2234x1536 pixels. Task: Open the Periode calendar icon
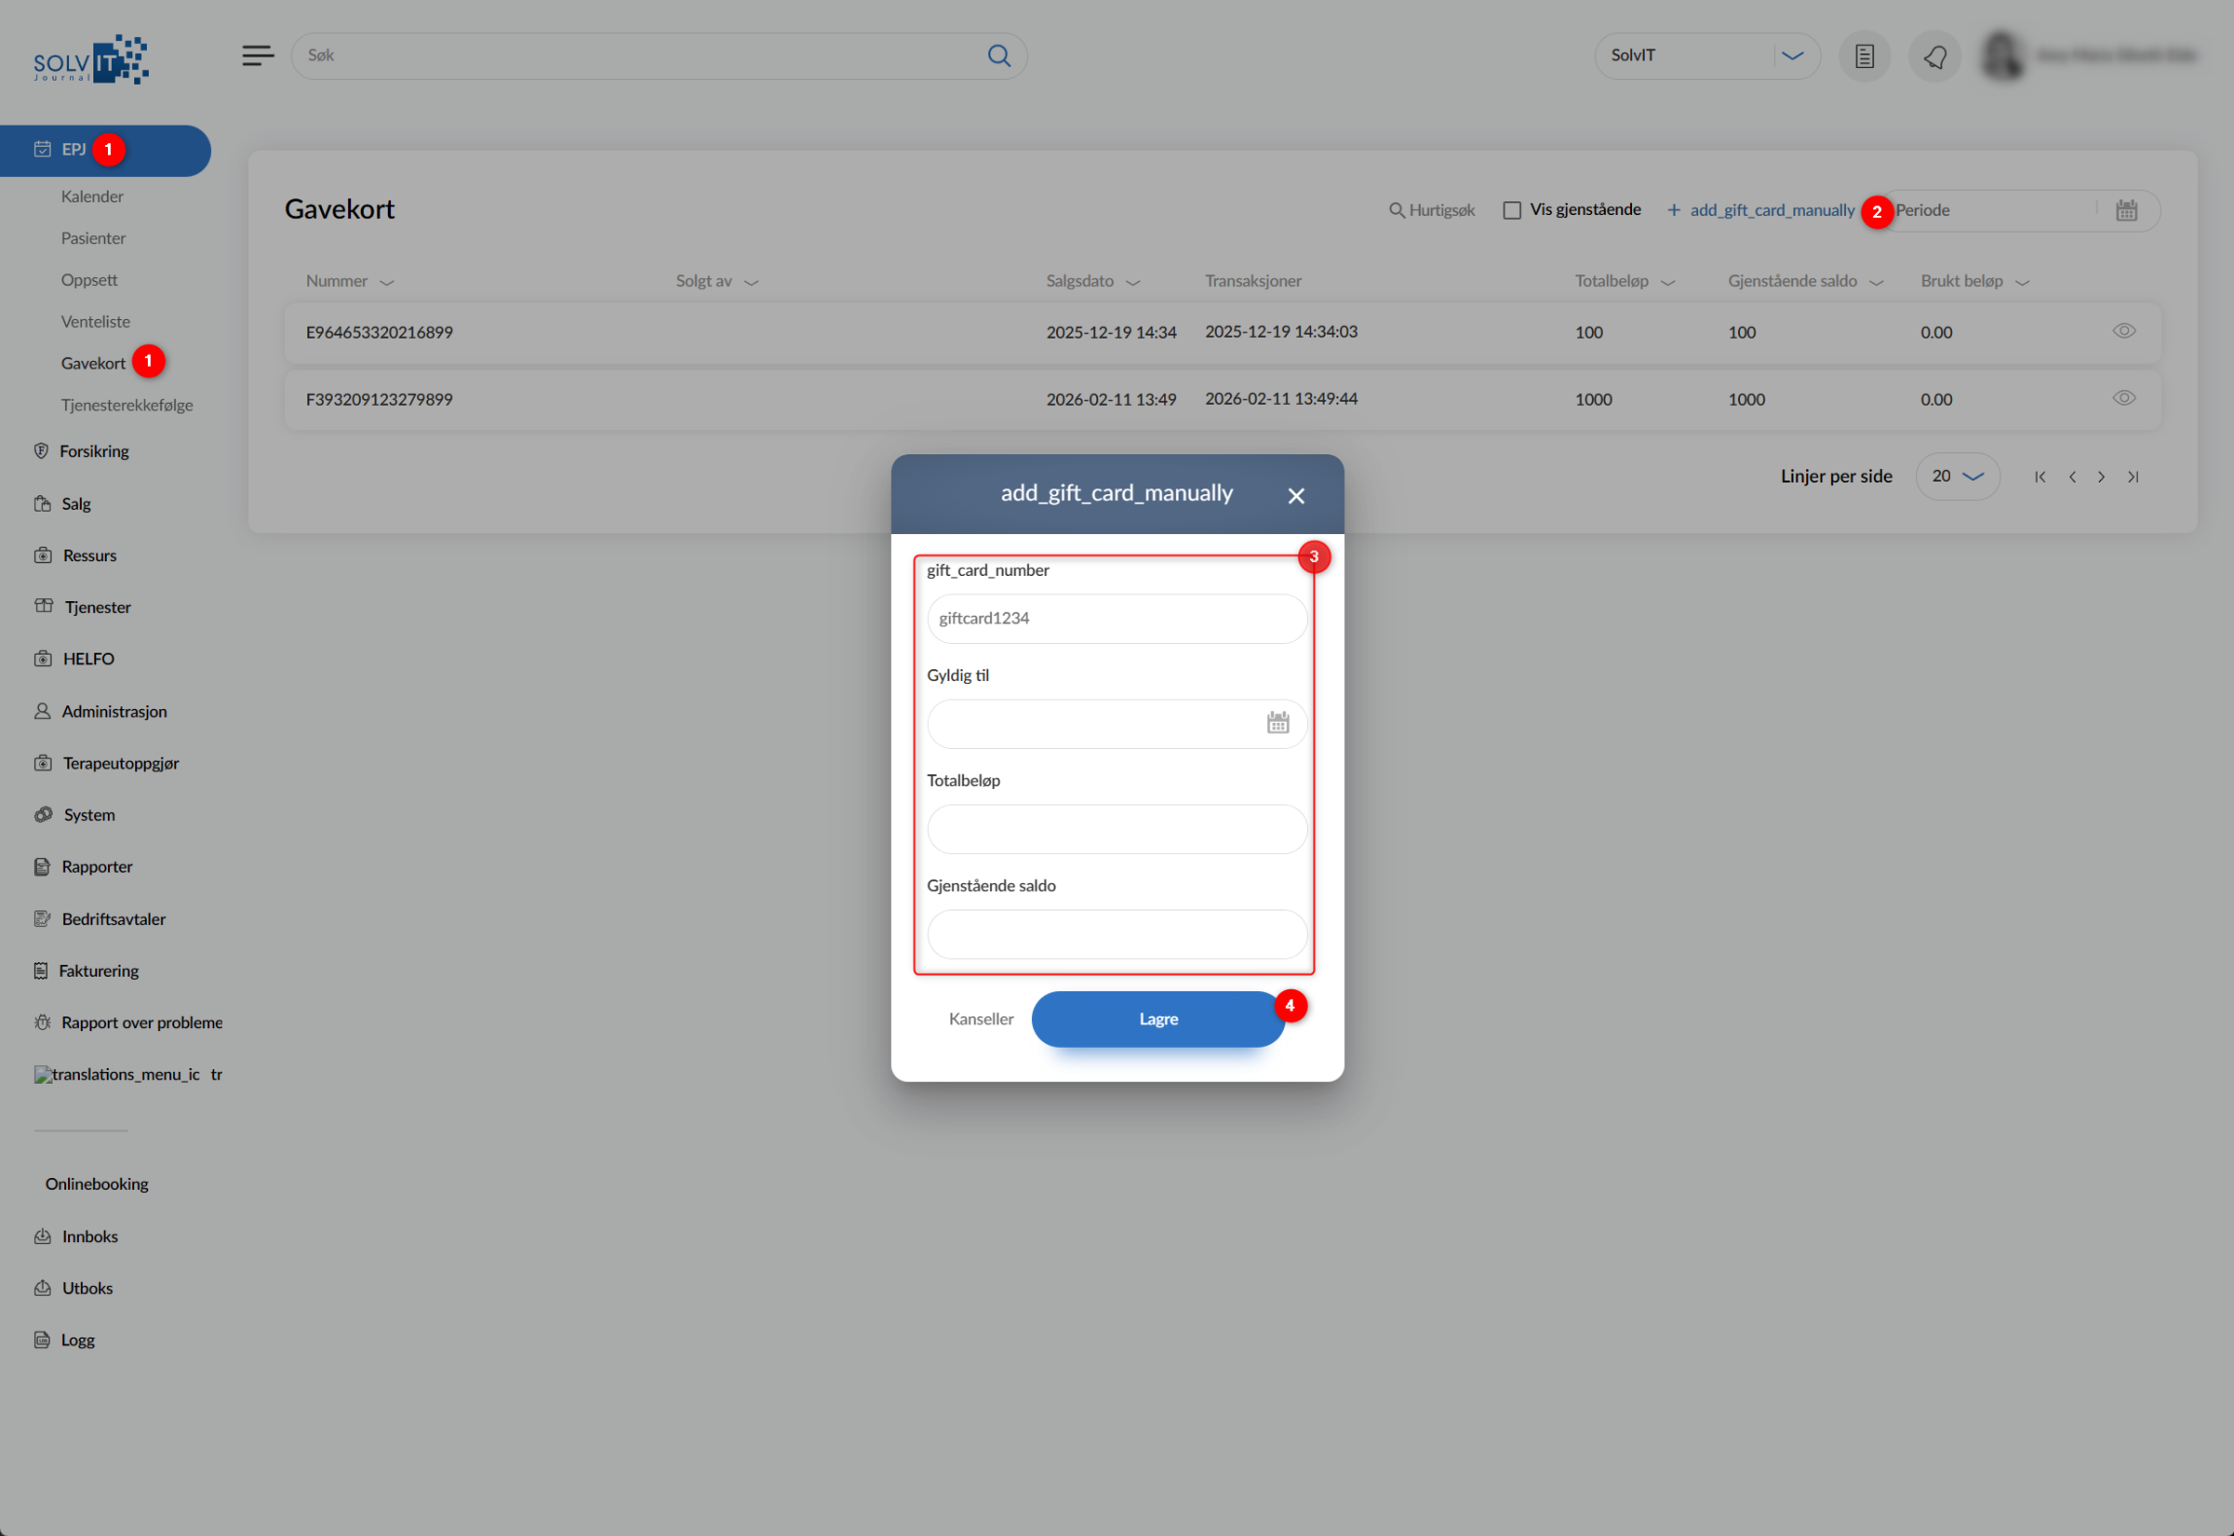coord(2126,210)
